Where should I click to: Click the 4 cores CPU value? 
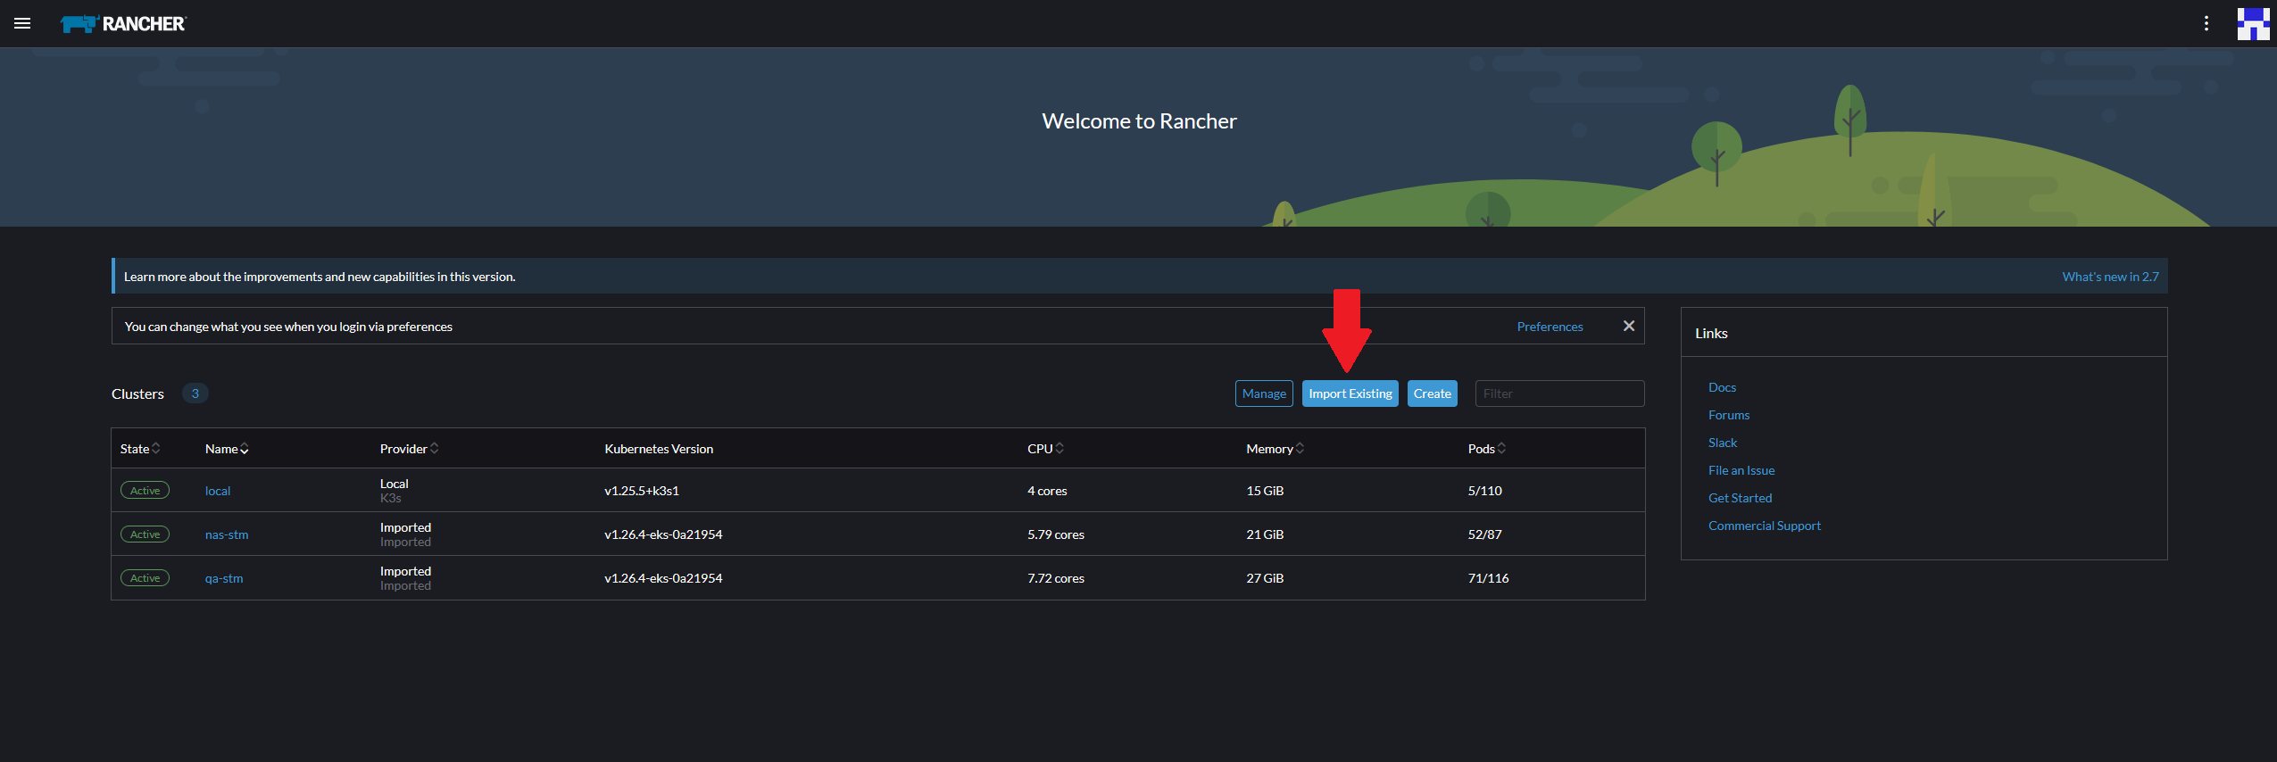point(1047,491)
